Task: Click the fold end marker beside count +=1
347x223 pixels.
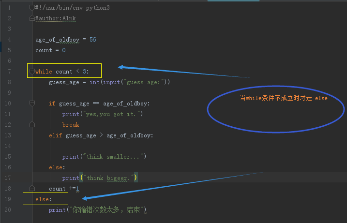Action: coord(32,188)
